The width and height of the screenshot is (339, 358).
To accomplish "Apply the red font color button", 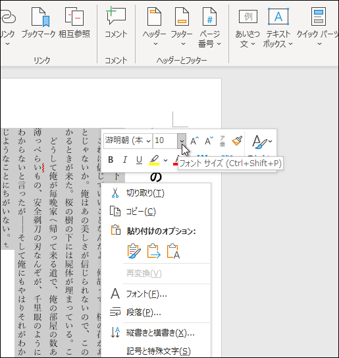I will [x=176, y=160].
